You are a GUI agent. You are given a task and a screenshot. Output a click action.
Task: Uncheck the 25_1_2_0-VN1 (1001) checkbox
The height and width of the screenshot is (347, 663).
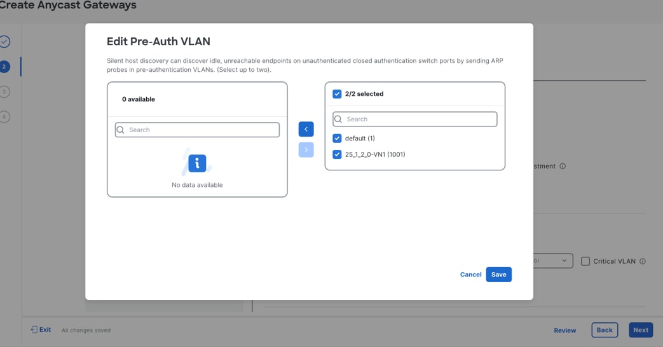(337, 154)
